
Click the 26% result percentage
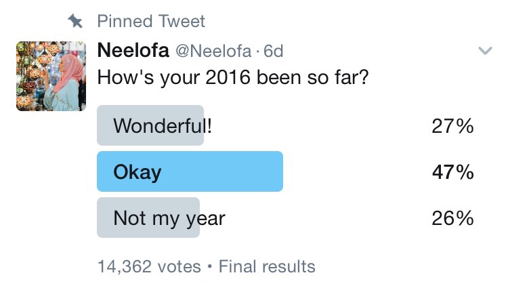pos(452,218)
